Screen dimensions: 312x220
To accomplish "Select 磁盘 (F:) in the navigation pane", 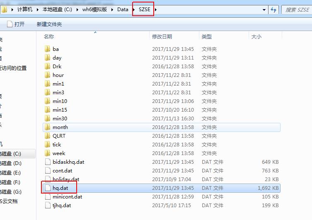I will [10, 182].
